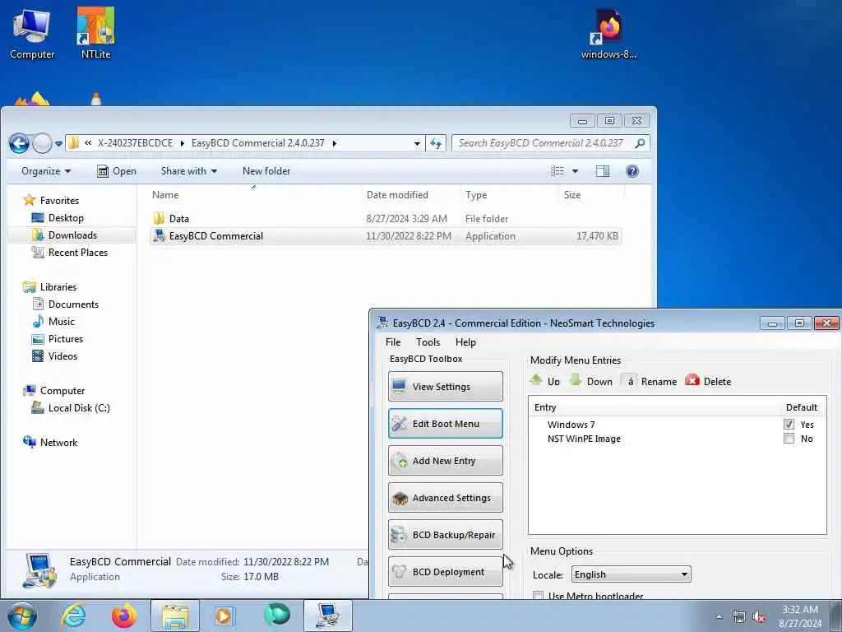Go to Downloads in navigation pane
The image size is (842, 632).
coord(72,235)
